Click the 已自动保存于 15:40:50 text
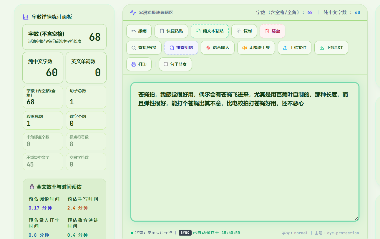The image size is (380, 239). click(216, 233)
